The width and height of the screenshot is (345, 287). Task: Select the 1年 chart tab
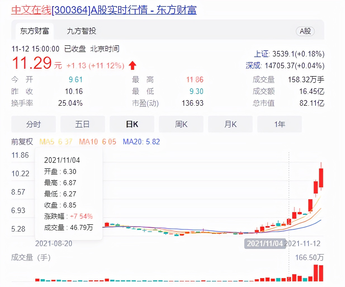pyautogui.click(x=280, y=124)
